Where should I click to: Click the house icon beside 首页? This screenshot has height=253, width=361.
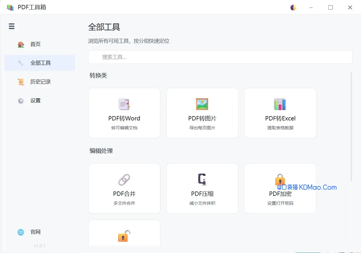[x=21, y=44]
